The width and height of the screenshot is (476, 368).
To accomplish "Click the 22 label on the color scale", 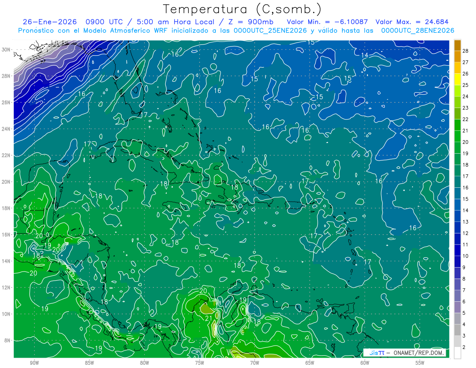I will (x=465, y=119).
